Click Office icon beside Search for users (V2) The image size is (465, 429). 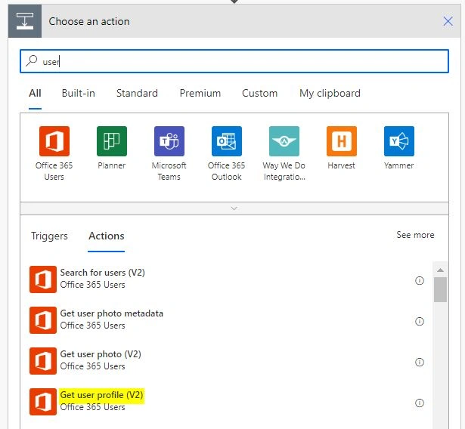coord(43,279)
